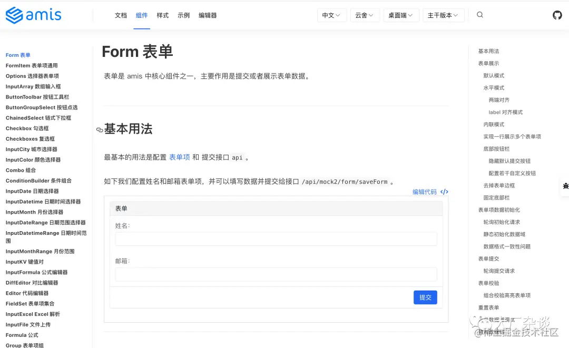The image size is (569, 348).
Task: Click the anchor link icon beside 基本用法
Action: (100, 129)
